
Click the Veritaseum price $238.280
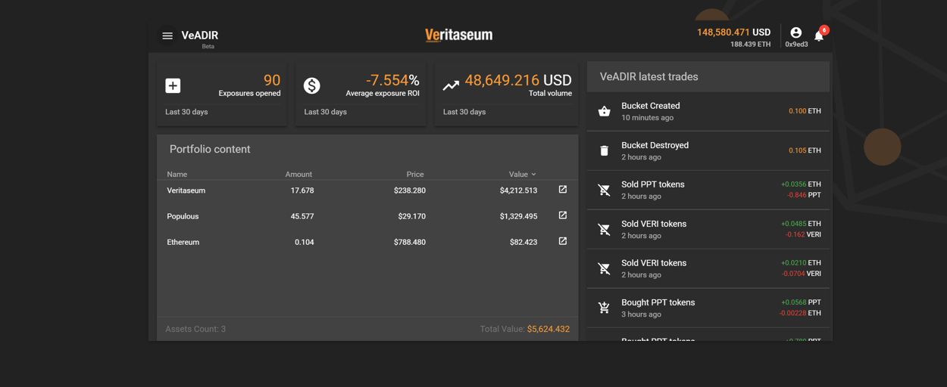(410, 190)
